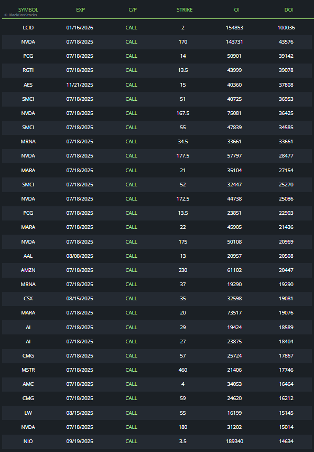Click DOI value 37808

coord(286,85)
